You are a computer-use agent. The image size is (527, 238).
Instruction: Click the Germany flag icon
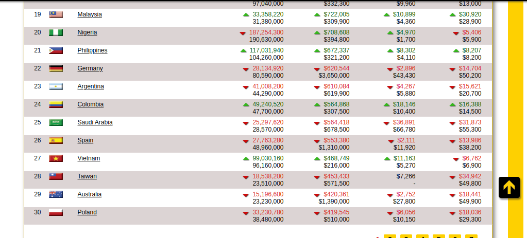point(56,68)
